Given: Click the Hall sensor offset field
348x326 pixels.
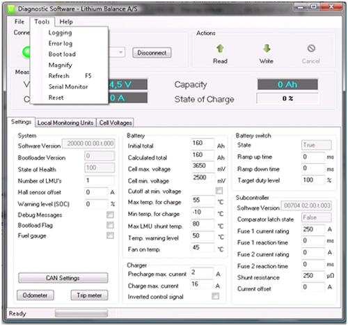Looking at the screenshot, I should coord(96,192).
